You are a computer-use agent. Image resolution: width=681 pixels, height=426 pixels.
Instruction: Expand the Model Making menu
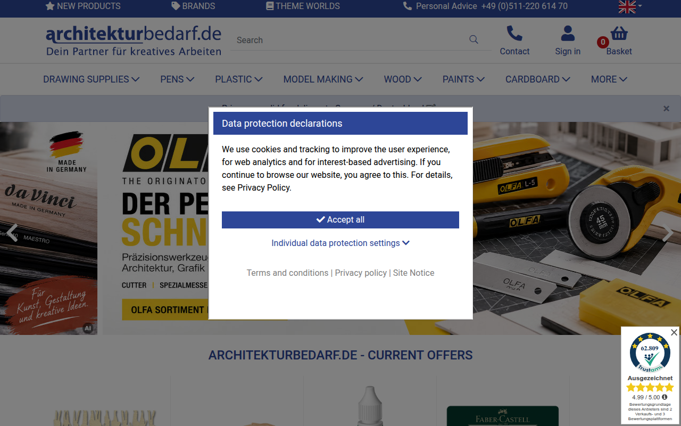323,79
